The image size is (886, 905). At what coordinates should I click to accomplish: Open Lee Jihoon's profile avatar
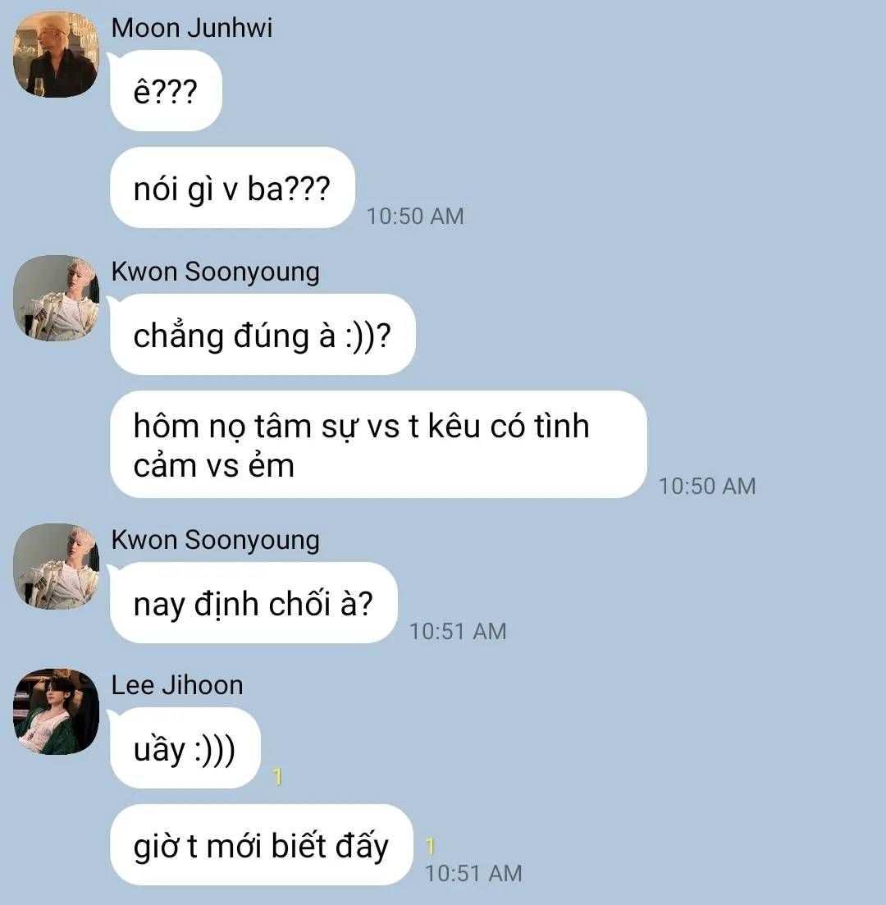point(56,711)
